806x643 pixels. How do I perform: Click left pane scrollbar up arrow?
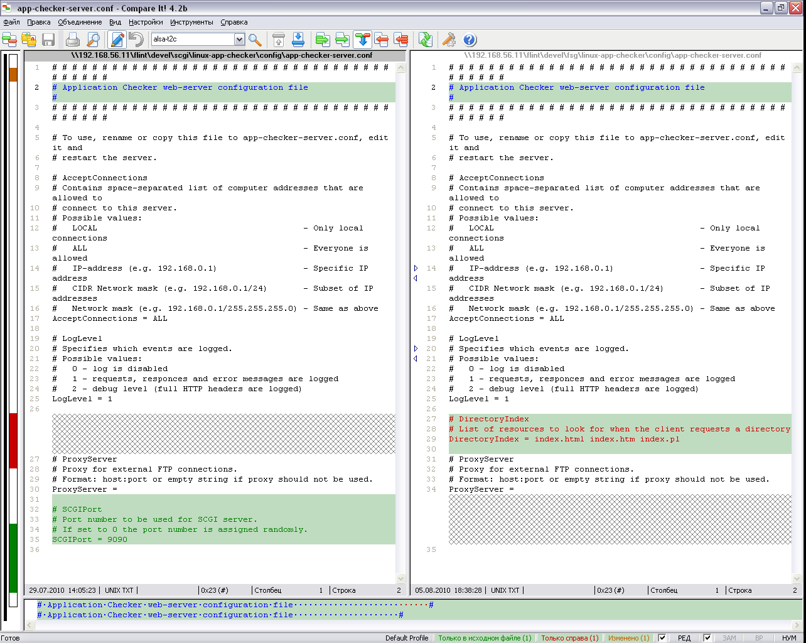pos(401,67)
